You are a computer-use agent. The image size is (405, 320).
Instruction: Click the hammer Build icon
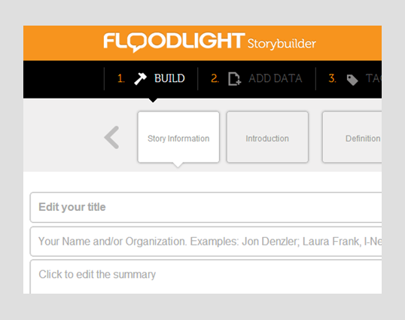140,78
